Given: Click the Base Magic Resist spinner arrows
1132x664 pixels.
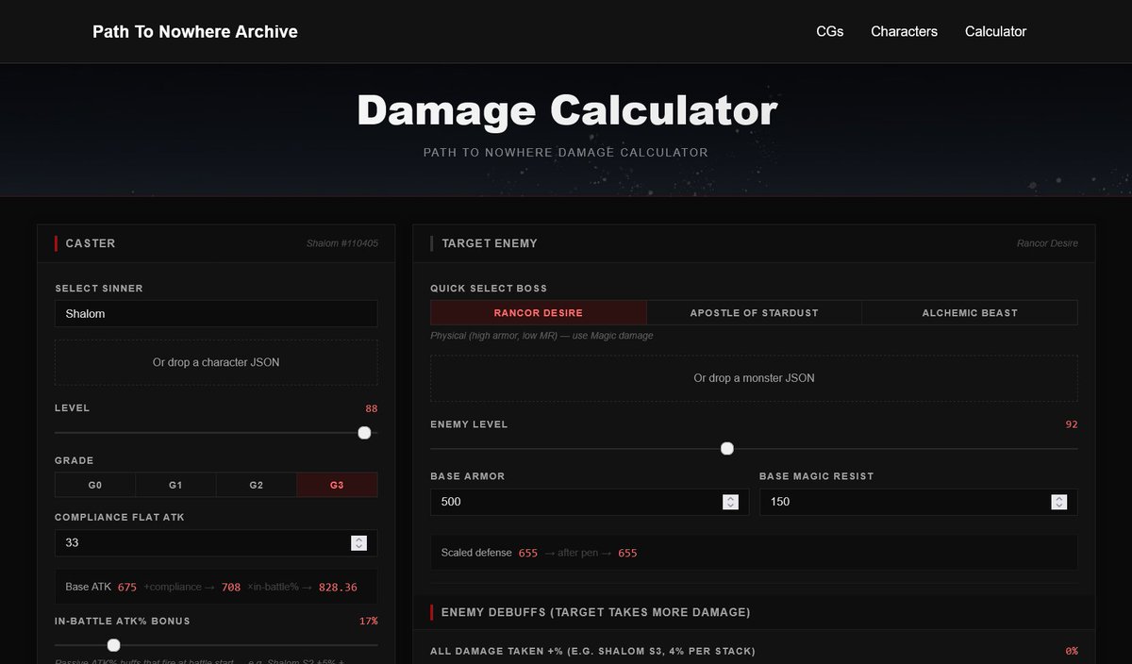Looking at the screenshot, I should point(1058,502).
